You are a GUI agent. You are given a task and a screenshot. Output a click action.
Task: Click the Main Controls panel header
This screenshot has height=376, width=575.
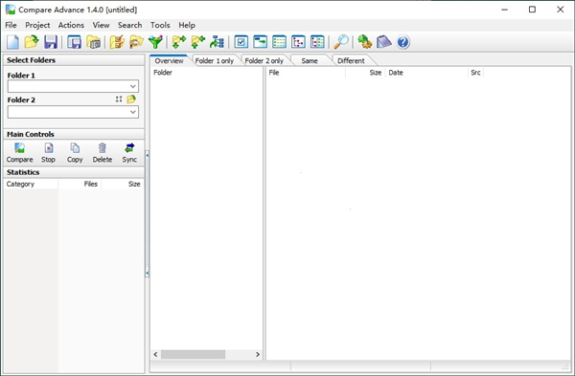click(x=74, y=134)
